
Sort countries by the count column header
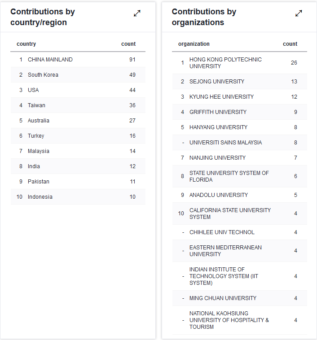(x=128, y=44)
